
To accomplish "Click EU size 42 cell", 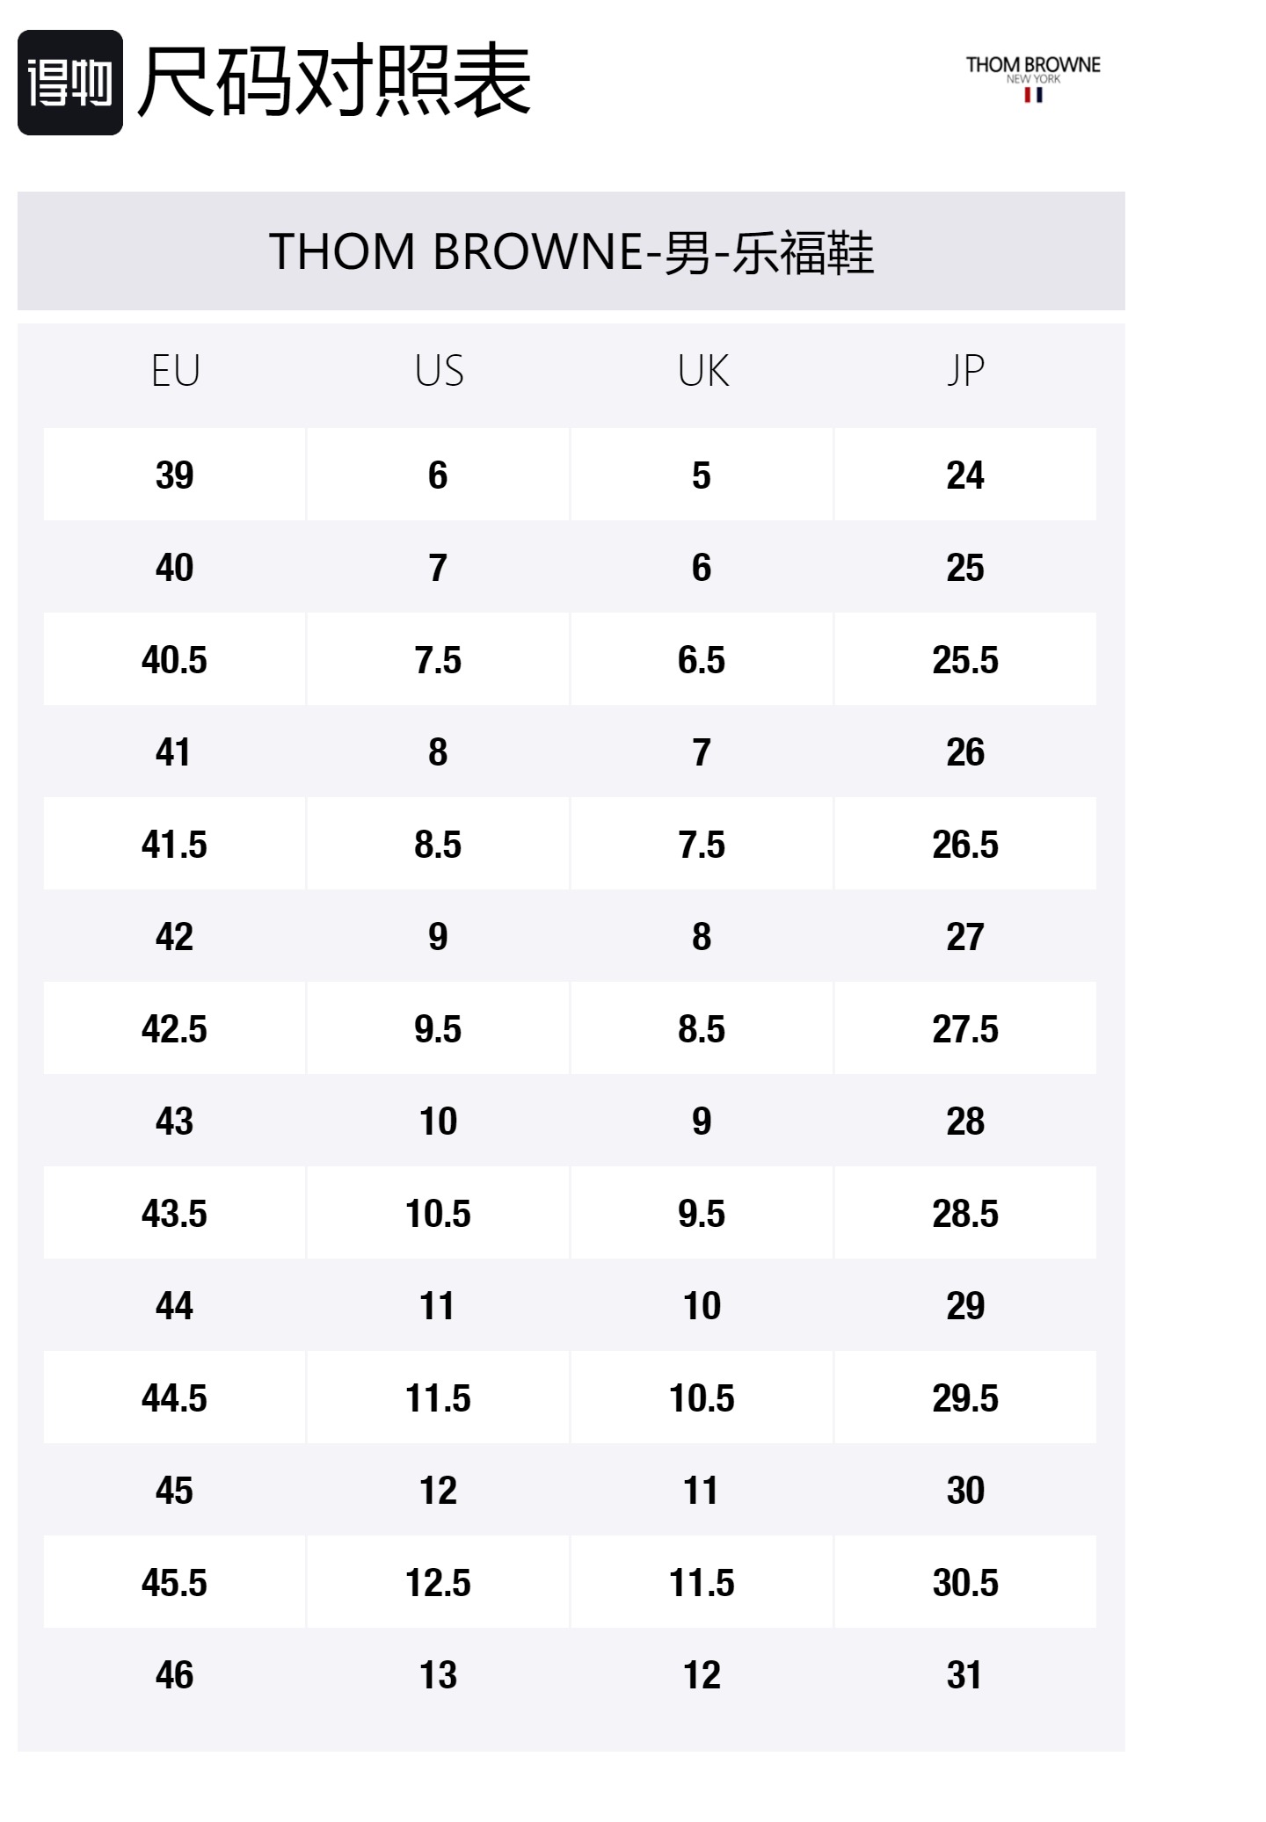I will [174, 937].
